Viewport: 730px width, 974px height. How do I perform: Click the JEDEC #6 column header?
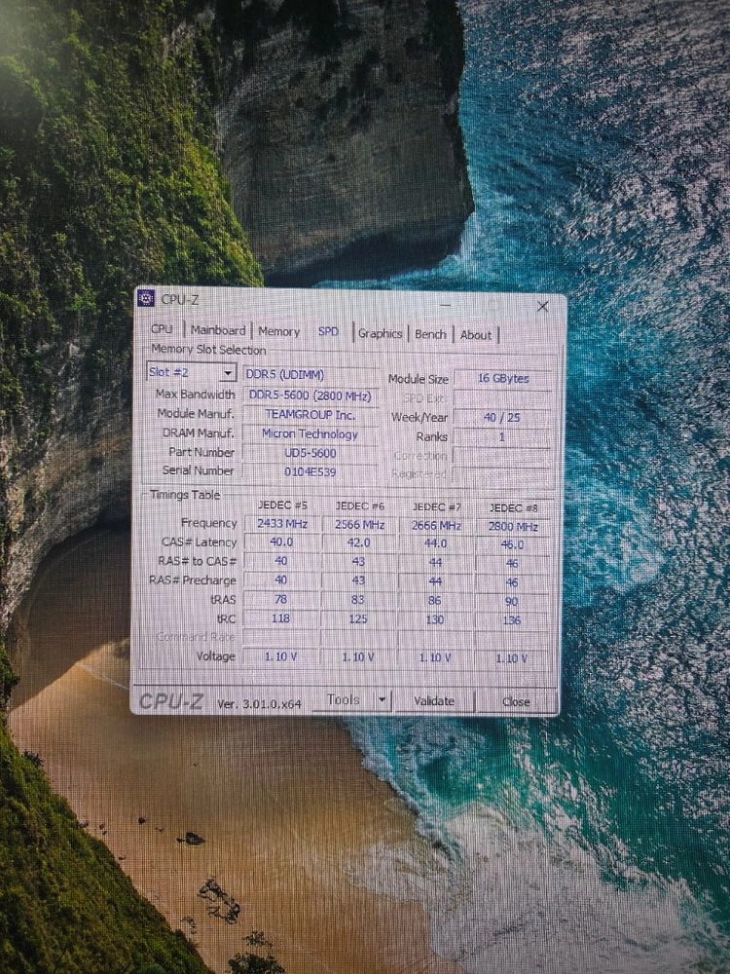point(360,506)
